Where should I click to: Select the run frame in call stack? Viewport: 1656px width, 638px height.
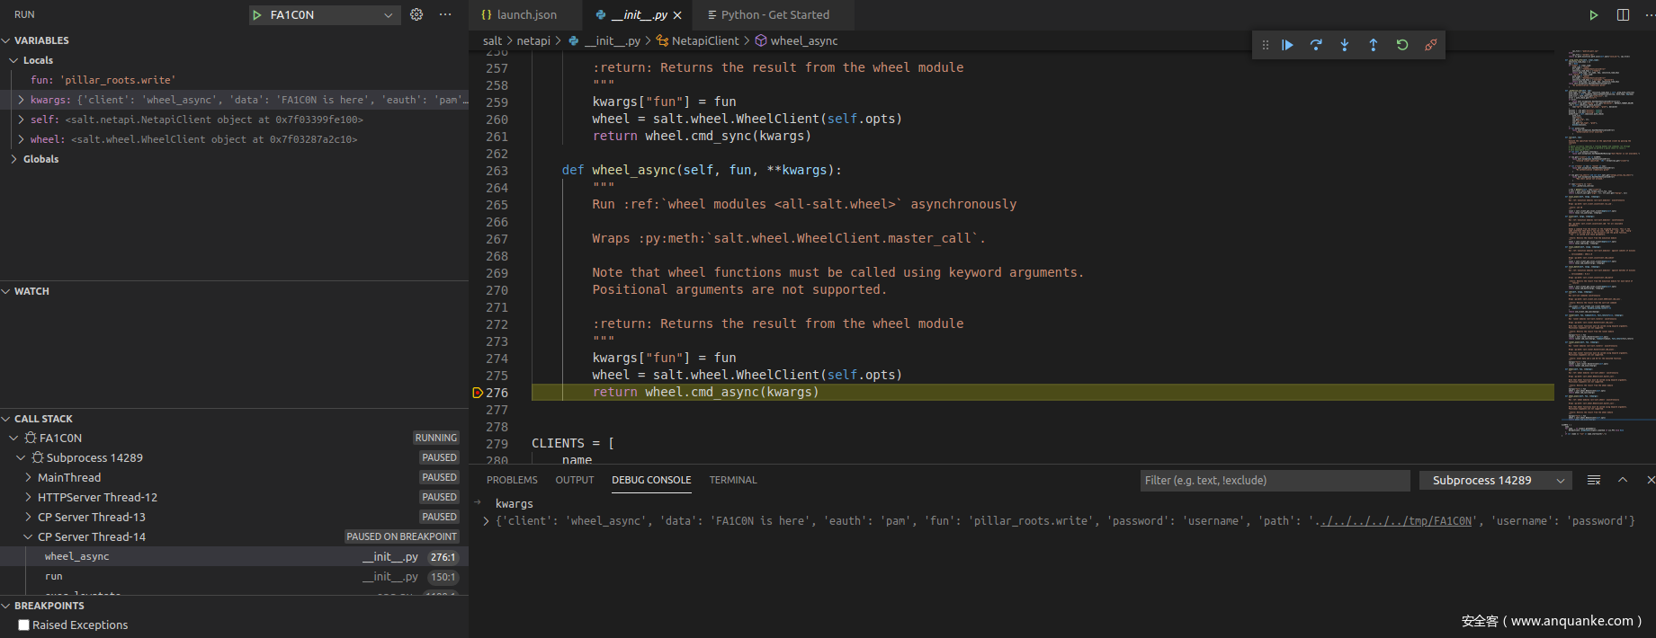(54, 577)
